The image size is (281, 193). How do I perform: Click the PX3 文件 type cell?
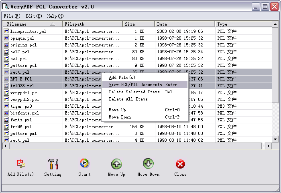point(227,107)
